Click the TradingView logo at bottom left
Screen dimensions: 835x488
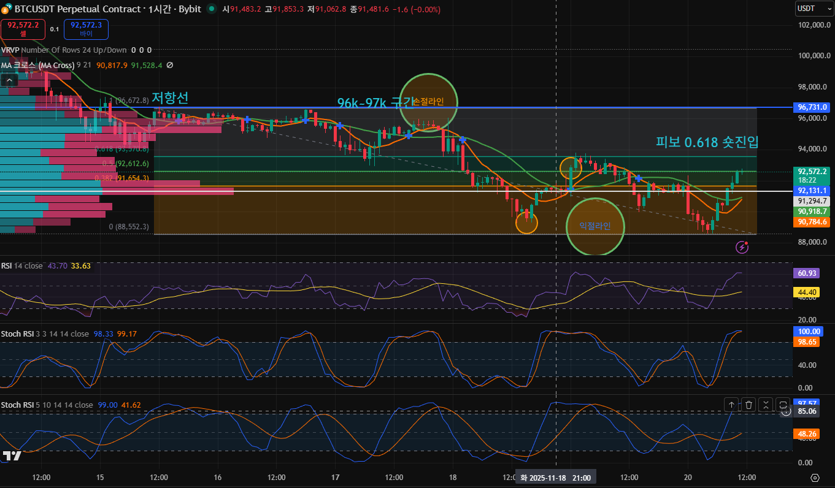tap(12, 456)
